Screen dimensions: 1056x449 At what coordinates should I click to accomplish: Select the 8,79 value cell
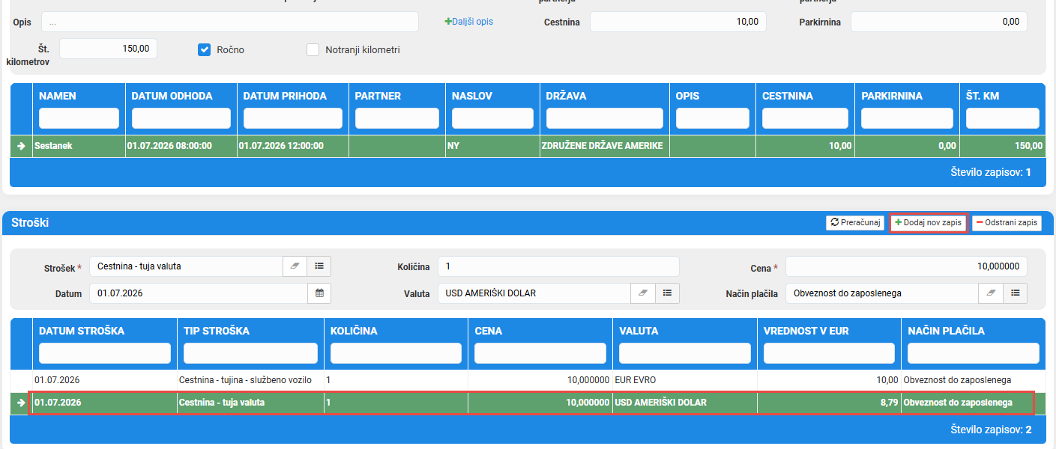tap(829, 403)
